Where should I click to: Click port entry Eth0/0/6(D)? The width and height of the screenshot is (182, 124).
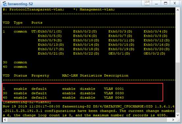click(x=85, y=36)
